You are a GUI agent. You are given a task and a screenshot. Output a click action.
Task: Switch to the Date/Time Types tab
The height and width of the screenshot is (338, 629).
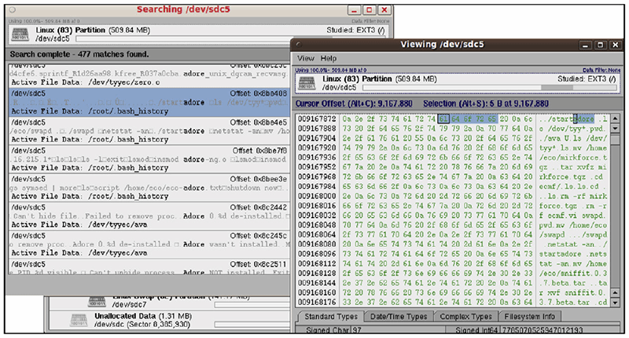coord(399,316)
